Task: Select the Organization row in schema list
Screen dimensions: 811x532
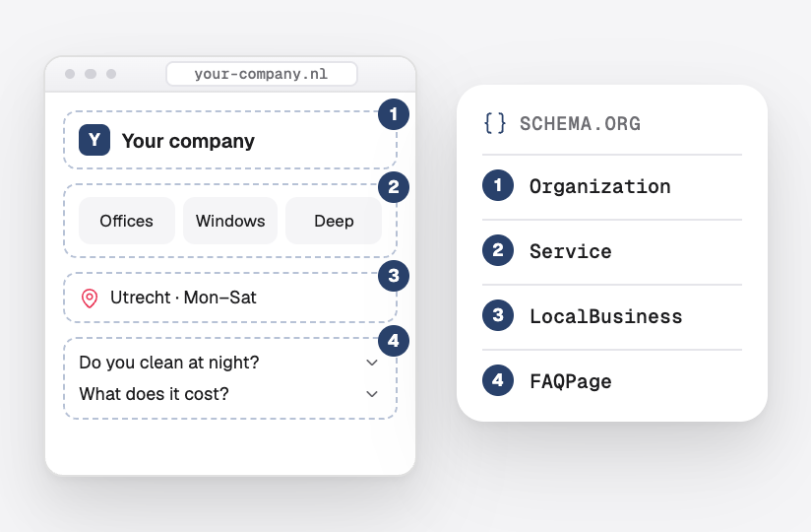Action: click(612, 186)
